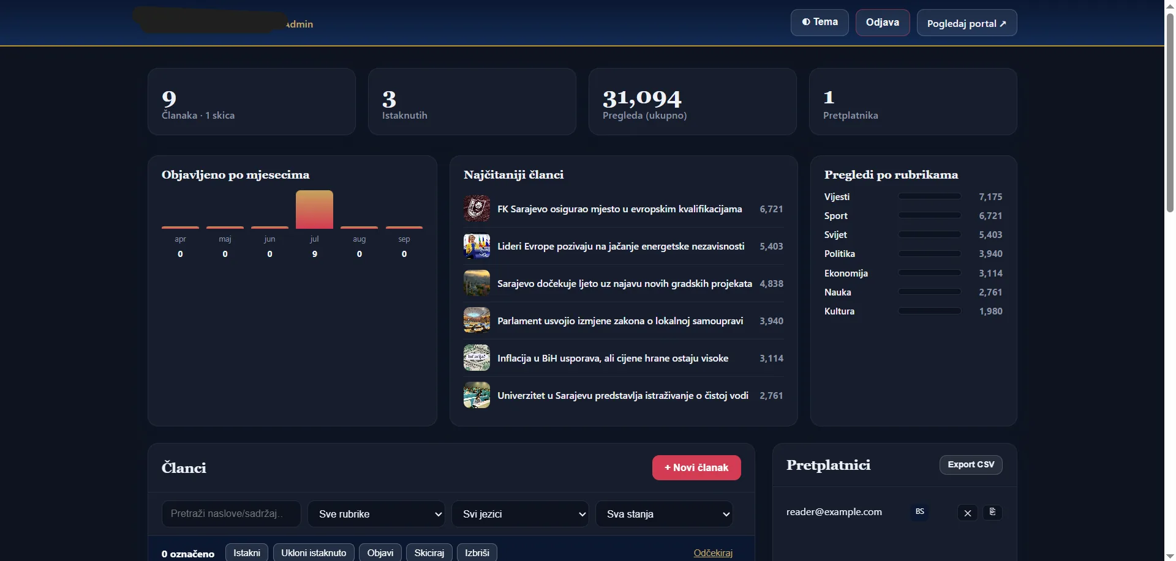Screen dimensions: 1176x561
Task: Click the Skiciraj bulk action button
Action: (429, 552)
